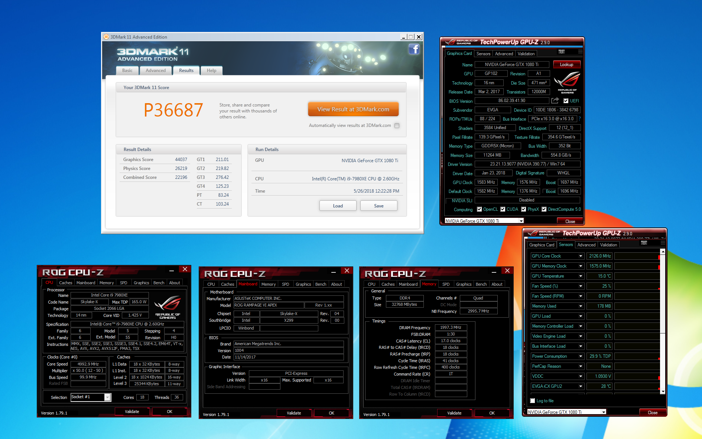This screenshot has width=702, height=439.
Task: Click the GPU Core Clock sensor graph
Action: (637, 256)
